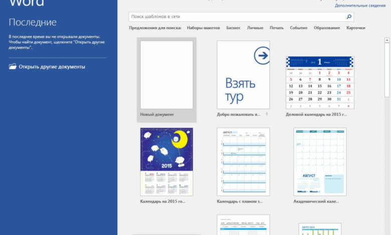Open the 'Календарь с планом' template
Screen dimensions: 391x235
[x=243, y=161]
